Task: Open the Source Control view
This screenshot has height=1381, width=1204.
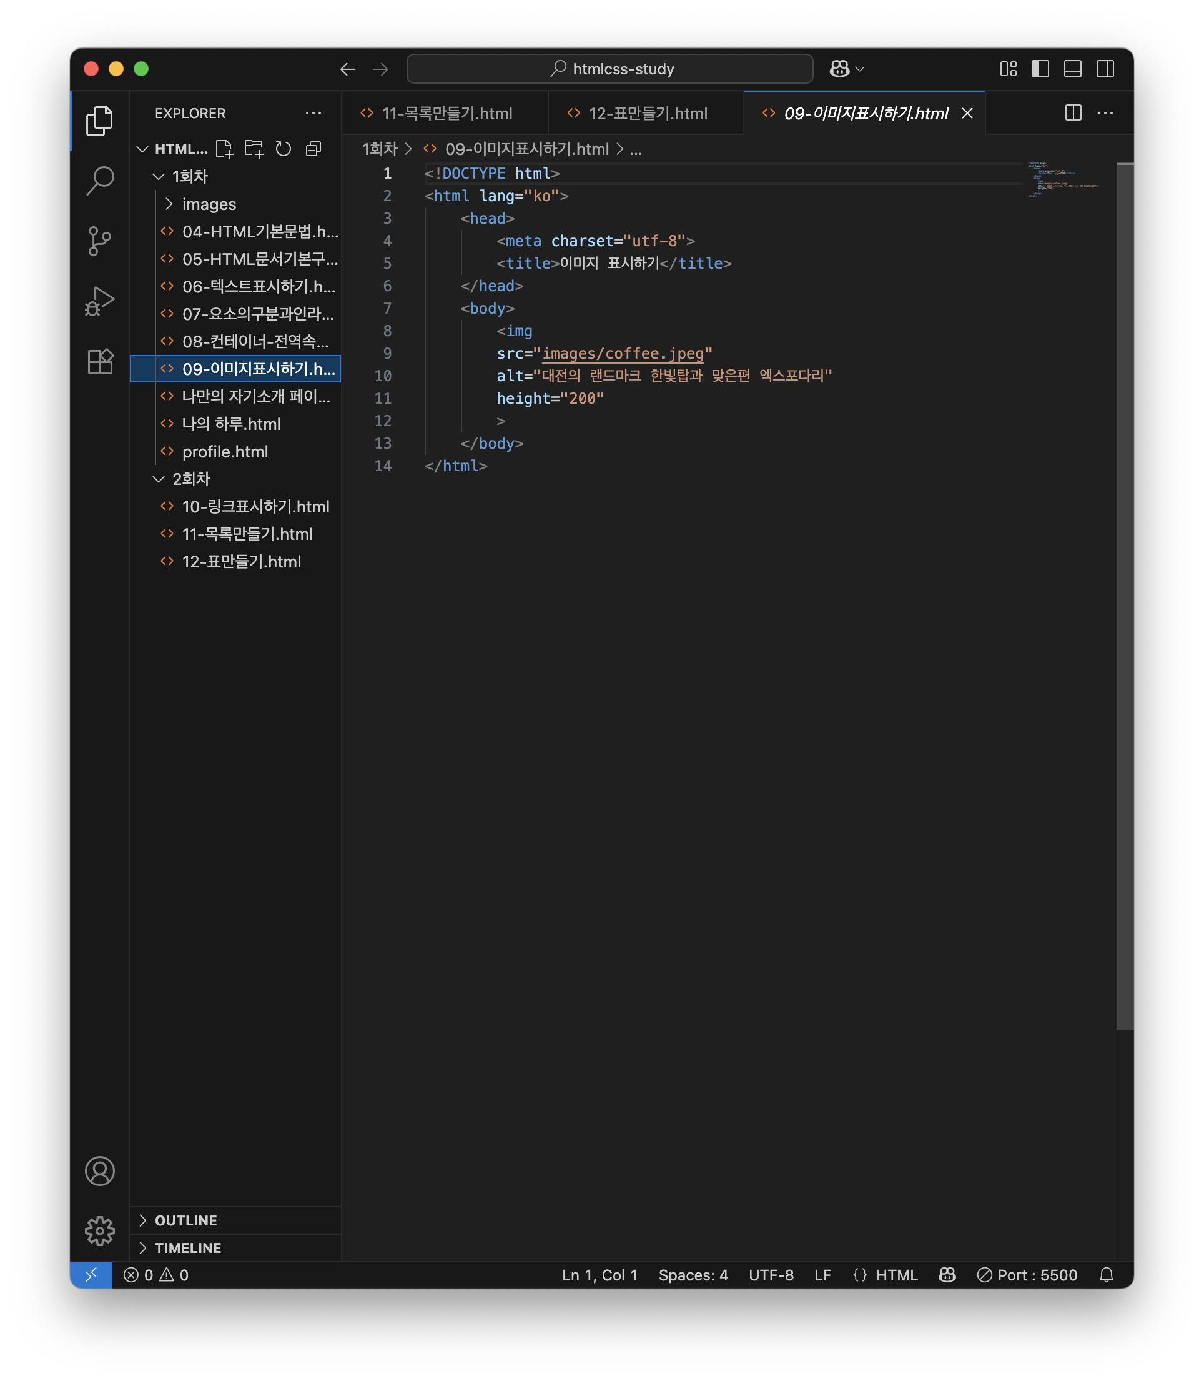Action: [99, 241]
